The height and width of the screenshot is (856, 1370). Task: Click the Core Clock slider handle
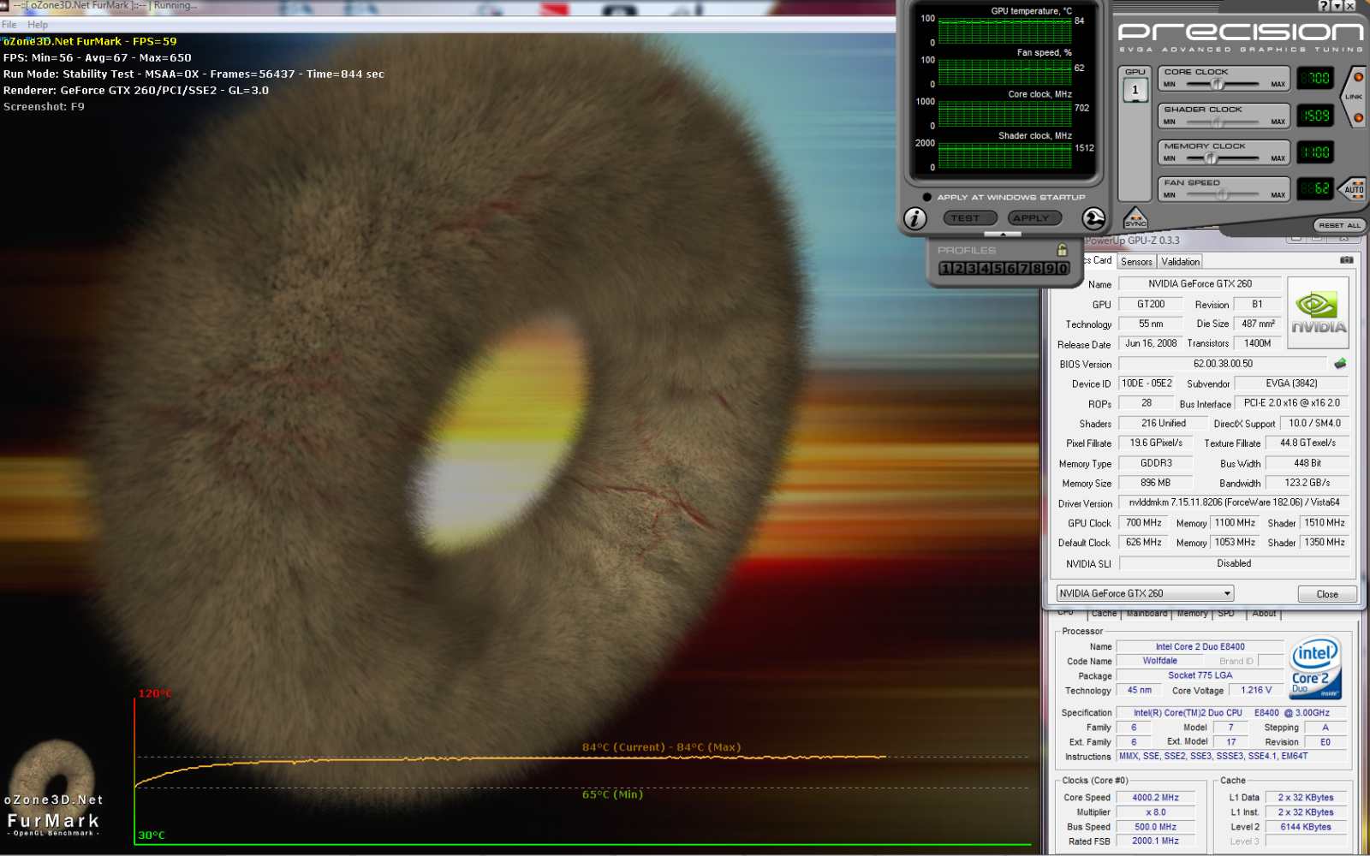pos(1218,84)
